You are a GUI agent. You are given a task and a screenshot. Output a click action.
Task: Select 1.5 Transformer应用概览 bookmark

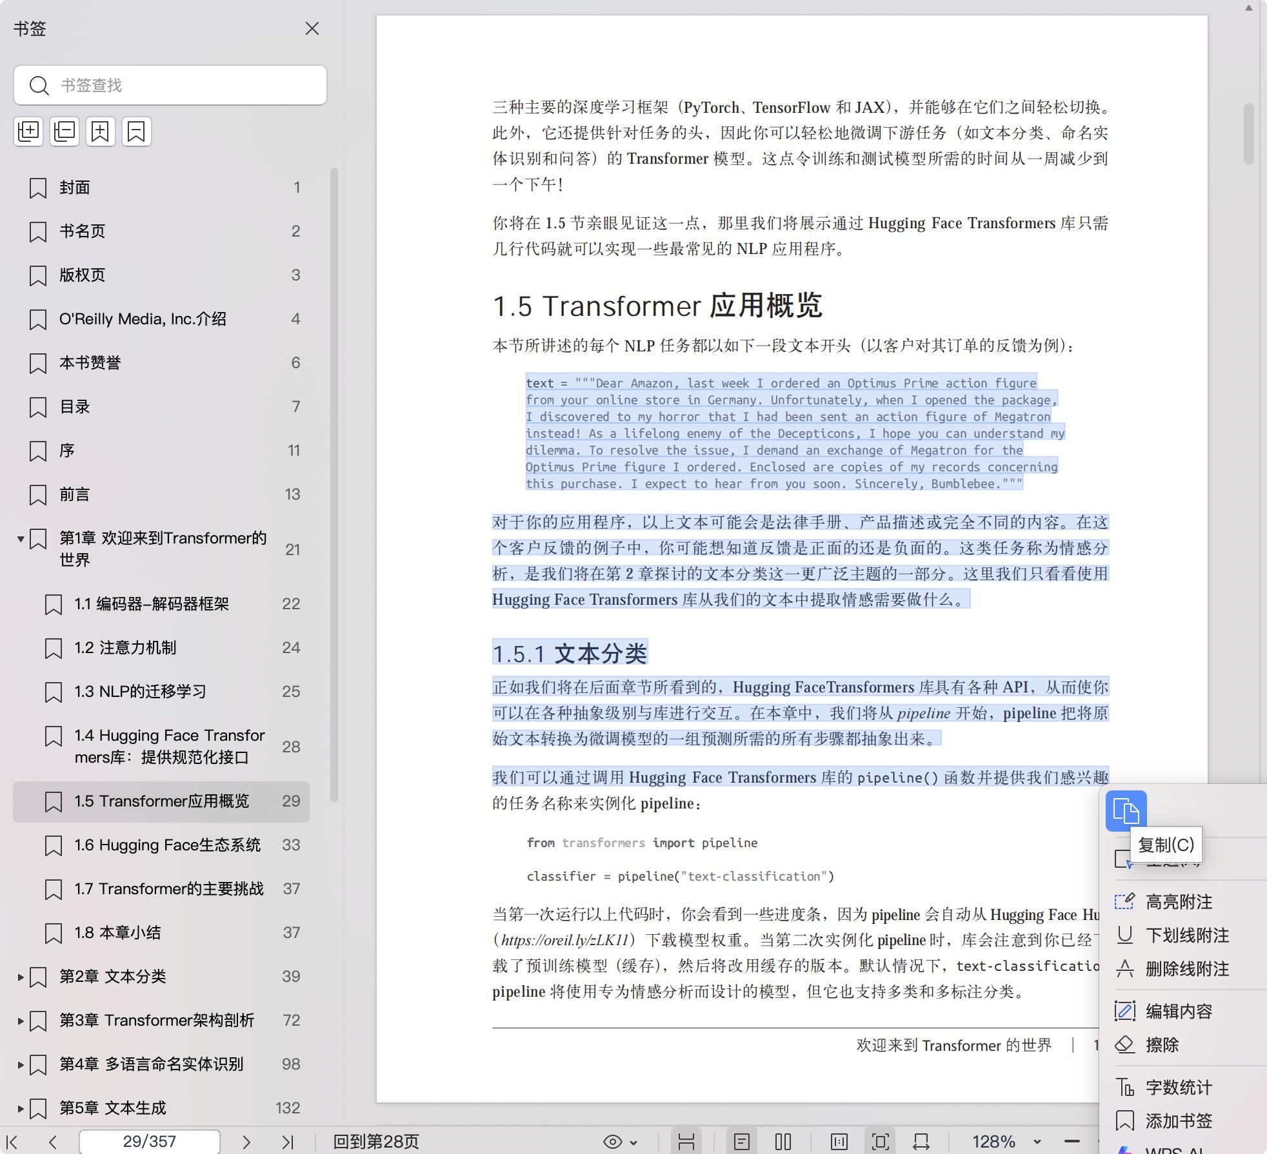[x=161, y=801]
